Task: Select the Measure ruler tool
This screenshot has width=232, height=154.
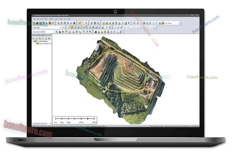Action: pyautogui.click(x=92, y=23)
